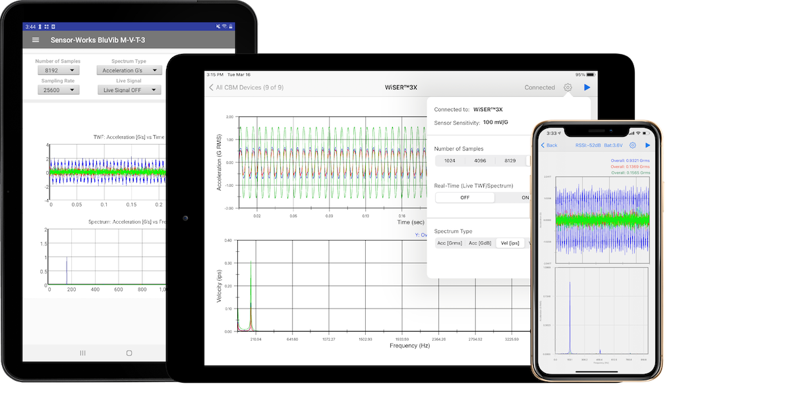
Task: Tap the blue play button on iPad
Action: click(x=587, y=87)
